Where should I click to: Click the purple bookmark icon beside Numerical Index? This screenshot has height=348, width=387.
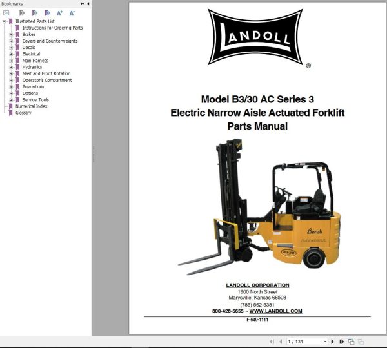point(10,106)
